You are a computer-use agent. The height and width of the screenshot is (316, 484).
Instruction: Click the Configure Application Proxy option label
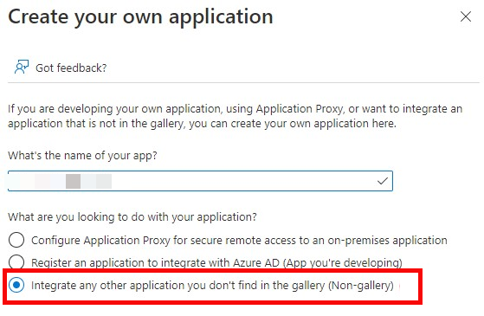click(239, 241)
